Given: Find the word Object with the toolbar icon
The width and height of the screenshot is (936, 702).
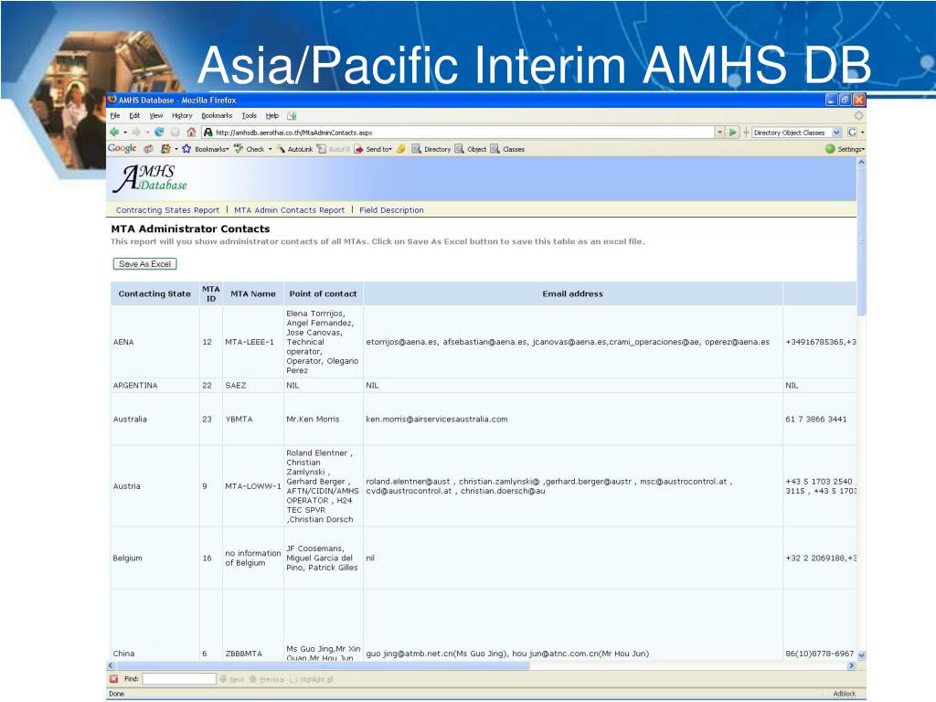Looking at the screenshot, I should pyautogui.click(x=459, y=149).
